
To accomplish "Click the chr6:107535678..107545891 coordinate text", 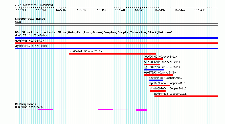I will pyautogui.click(x=34, y=5).
